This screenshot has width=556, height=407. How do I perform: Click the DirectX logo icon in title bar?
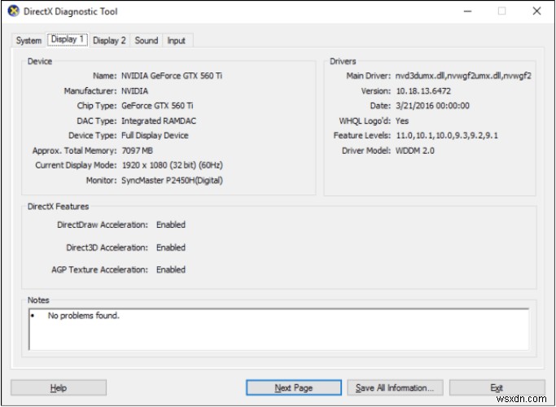[x=13, y=11]
